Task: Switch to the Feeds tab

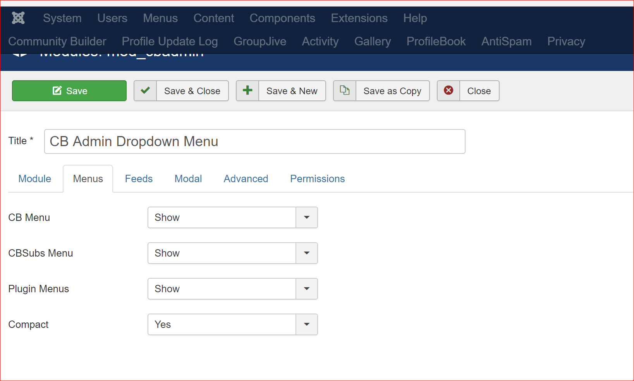Action: 139,179
